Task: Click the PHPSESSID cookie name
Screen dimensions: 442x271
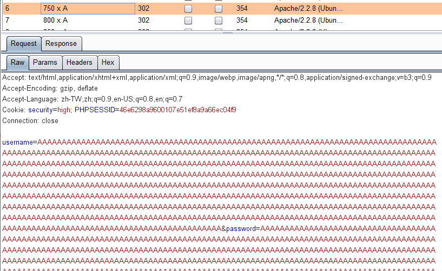Action: [95, 110]
